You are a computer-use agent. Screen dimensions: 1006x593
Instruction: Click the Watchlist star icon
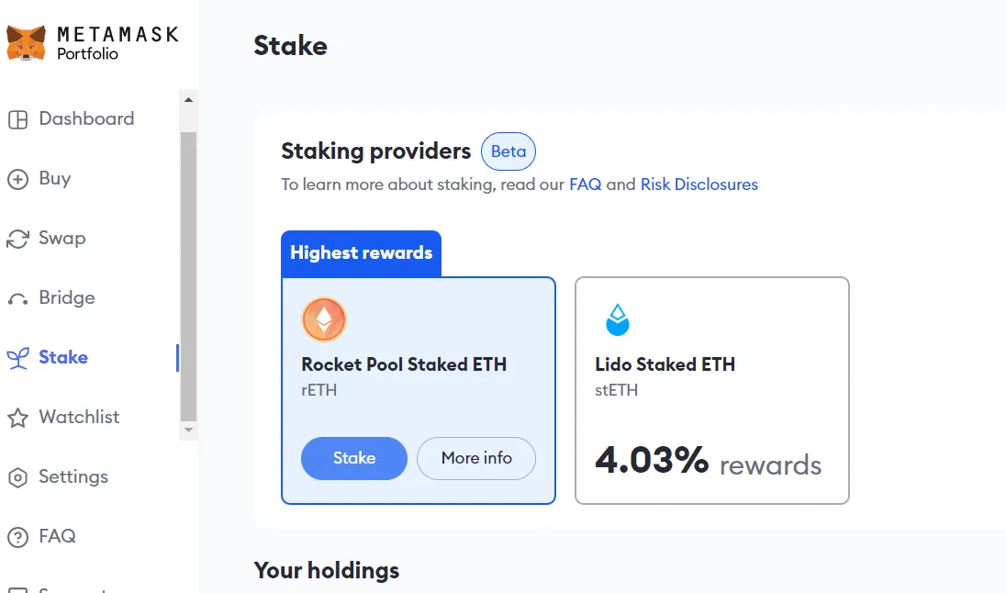click(x=17, y=418)
